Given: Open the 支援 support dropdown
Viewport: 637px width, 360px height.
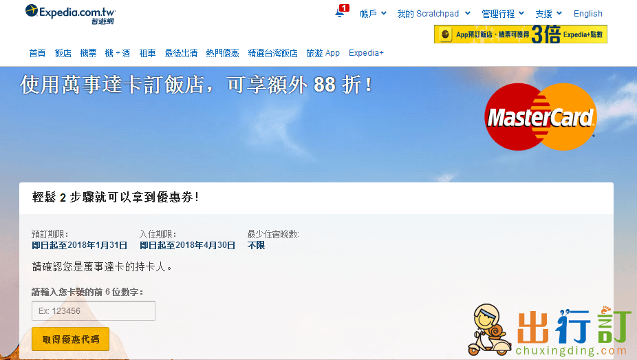Looking at the screenshot, I should pyautogui.click(x=548, y=14).
